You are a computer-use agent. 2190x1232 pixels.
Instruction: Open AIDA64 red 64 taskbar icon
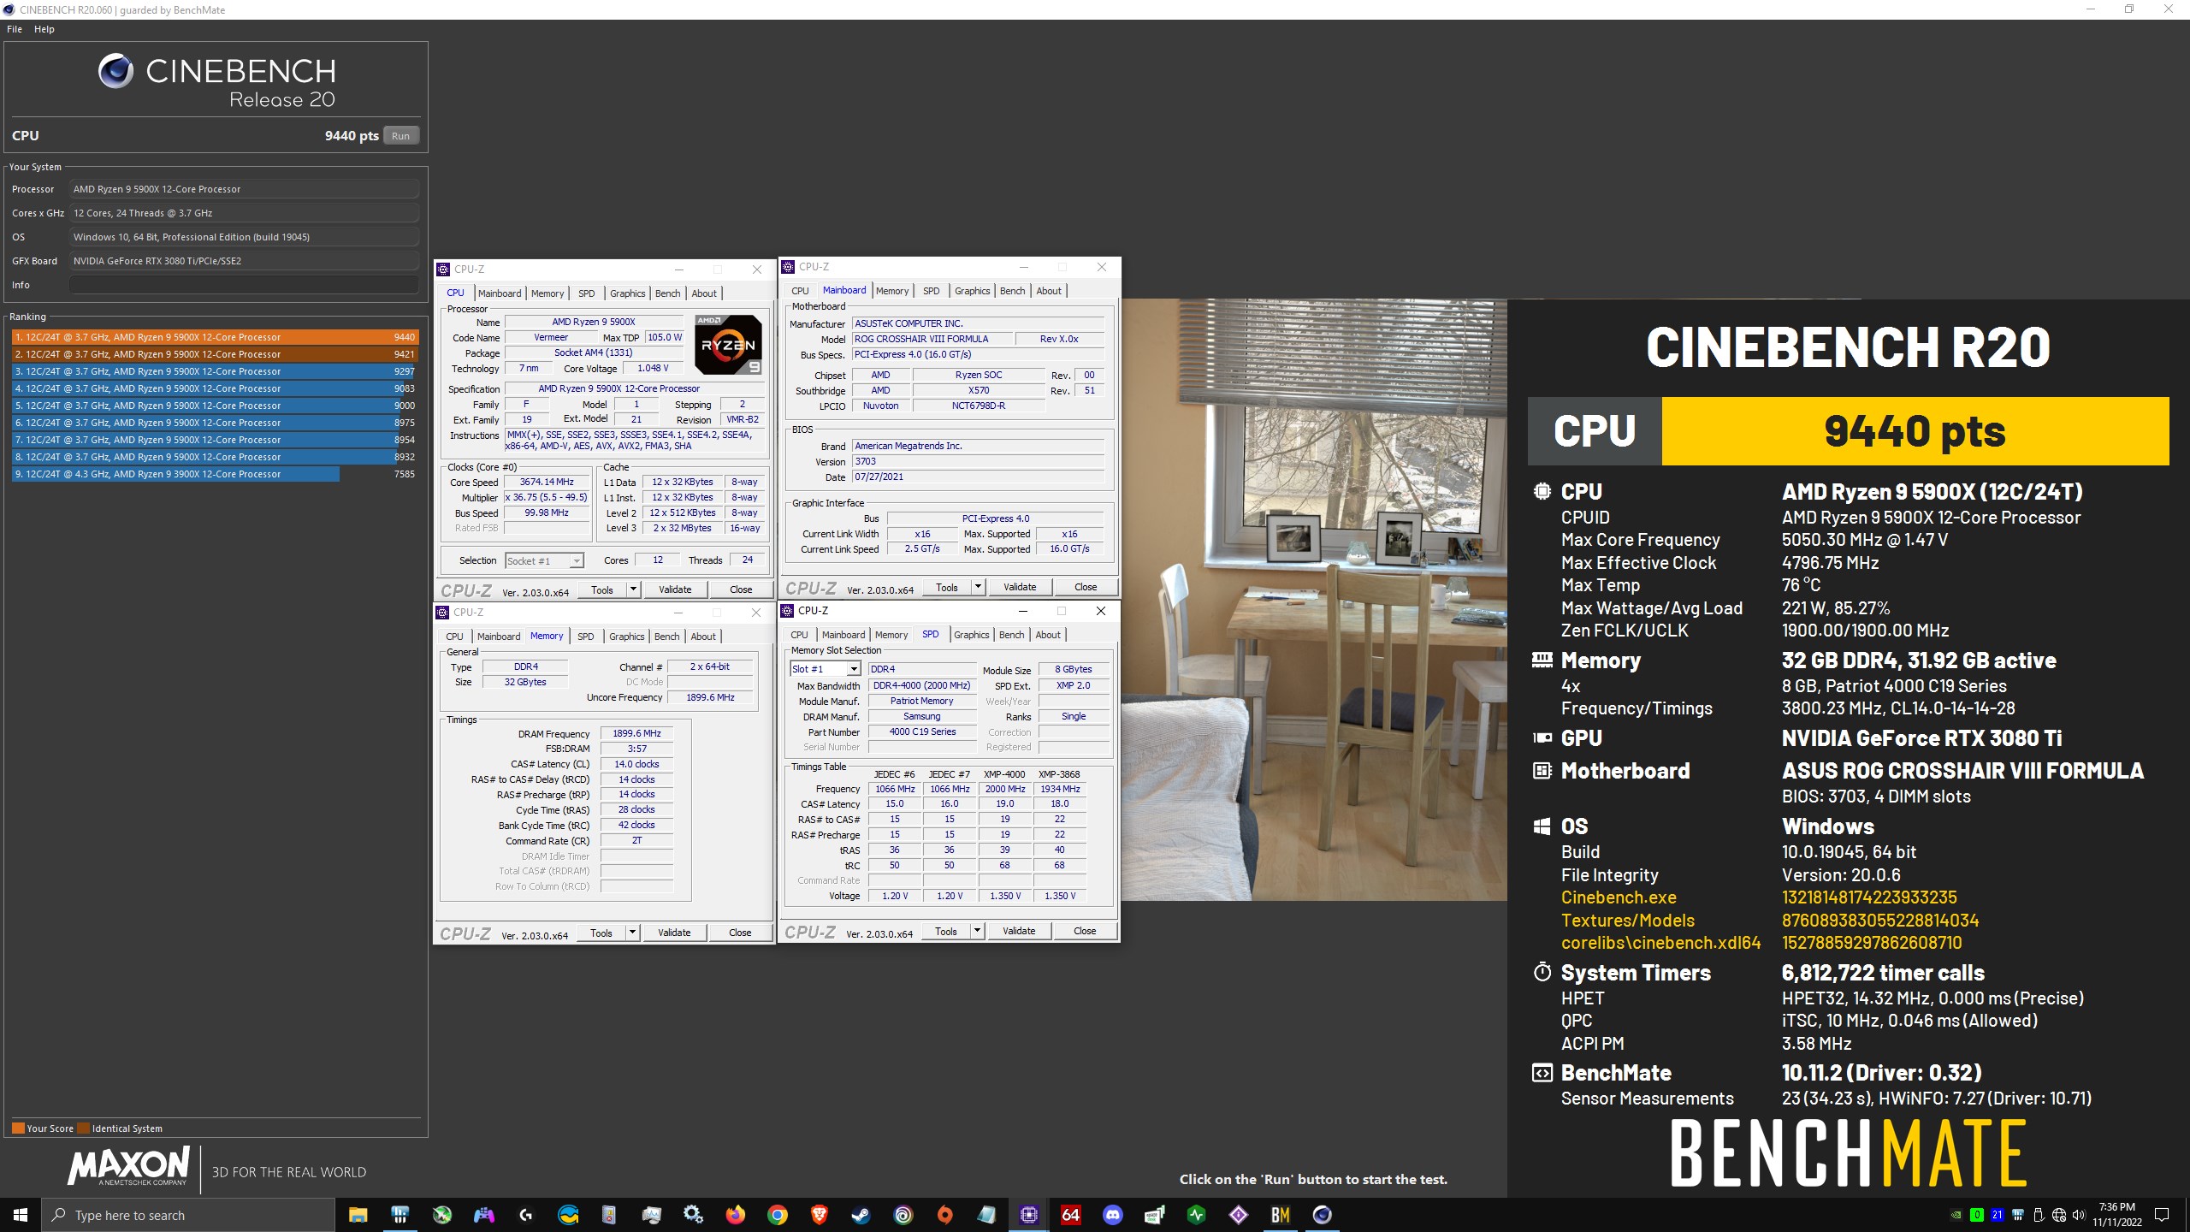tap(1070, 1215)
